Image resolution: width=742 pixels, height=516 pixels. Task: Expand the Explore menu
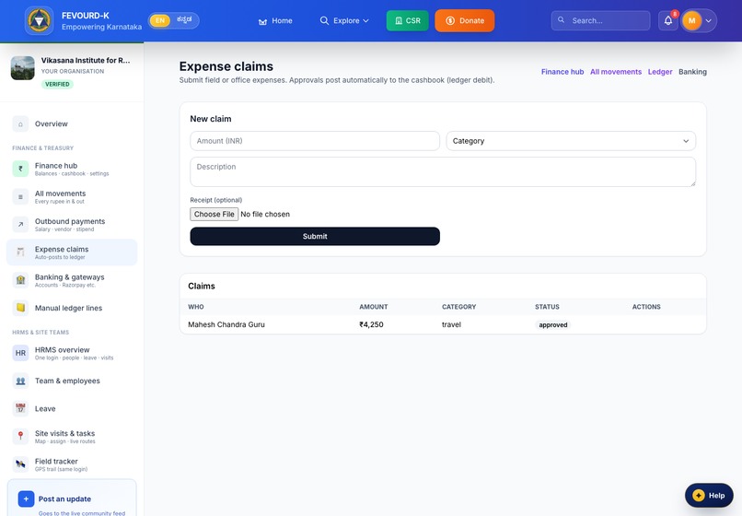pos(344,21)
